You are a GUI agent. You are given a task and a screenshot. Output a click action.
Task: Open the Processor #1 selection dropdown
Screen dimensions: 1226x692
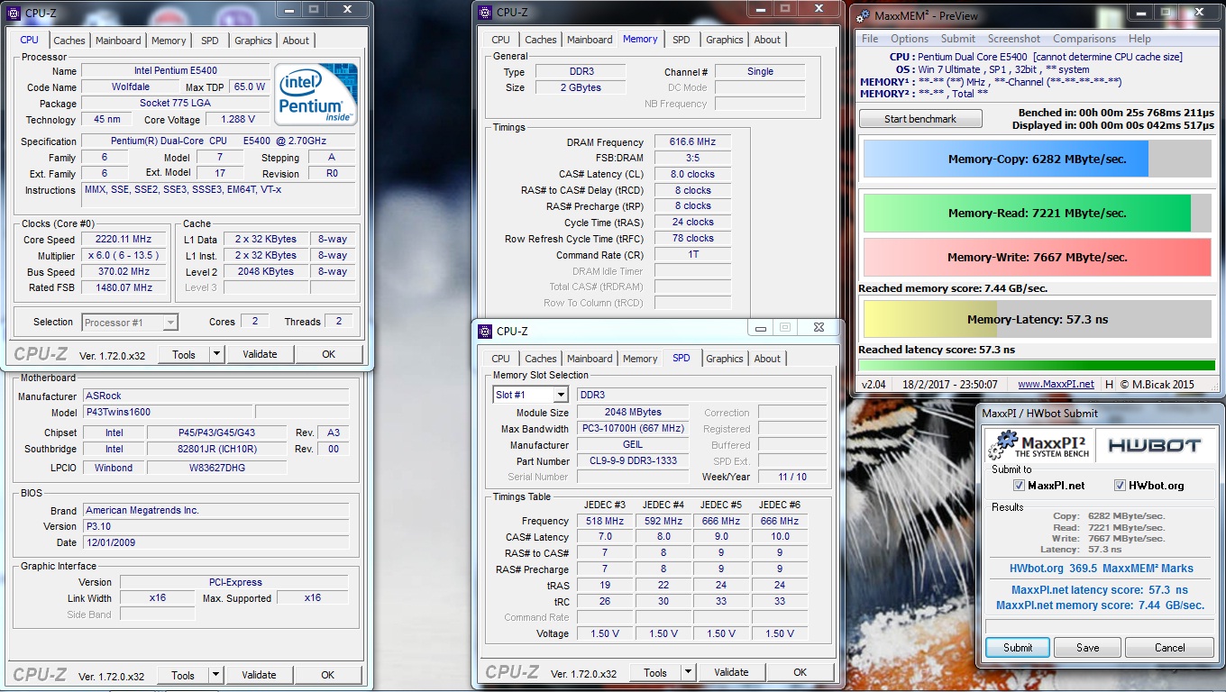130,323
